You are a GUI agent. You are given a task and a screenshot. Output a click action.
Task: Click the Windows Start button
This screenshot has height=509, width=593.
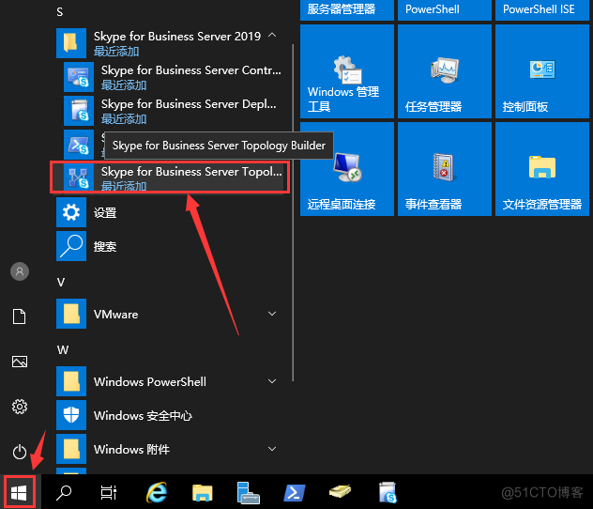[x=19, y=493]
